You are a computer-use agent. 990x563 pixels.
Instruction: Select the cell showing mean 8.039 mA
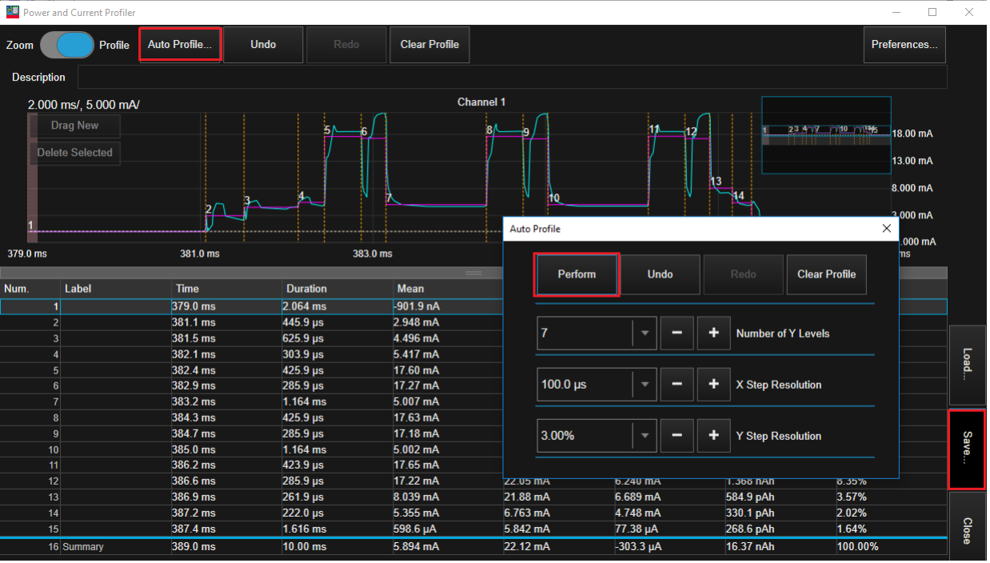[x=447, y=497]
